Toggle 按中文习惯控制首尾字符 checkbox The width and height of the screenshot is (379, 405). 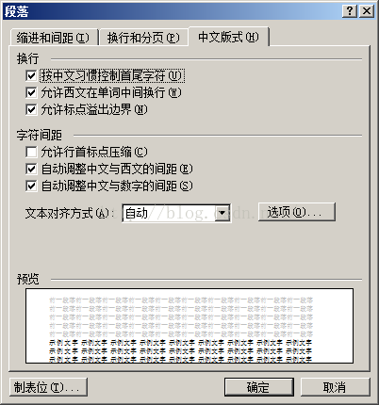coord(31,75)
